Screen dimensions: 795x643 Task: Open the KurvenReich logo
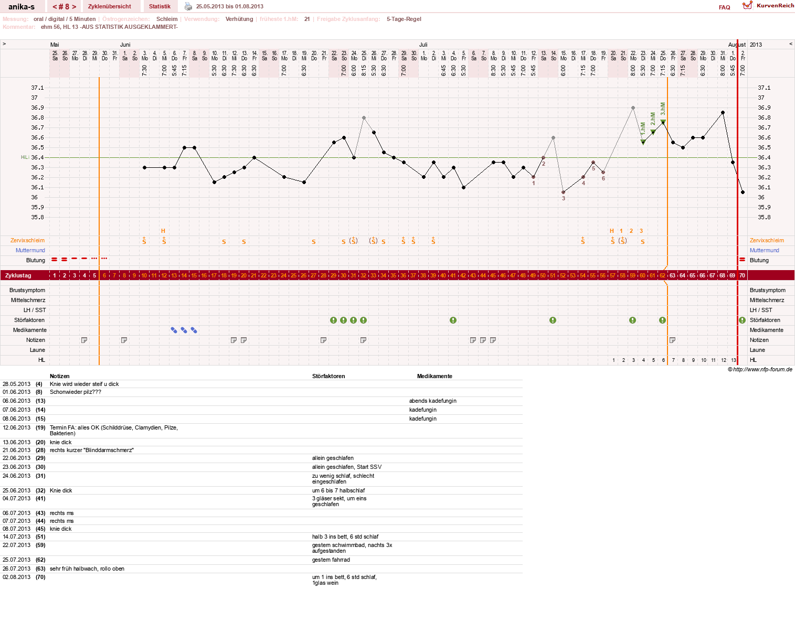point(768,5)
